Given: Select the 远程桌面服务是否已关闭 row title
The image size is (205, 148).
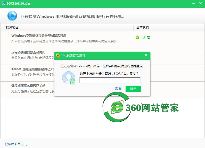Looking at the screenshot, I should click(x=28, y=86).
